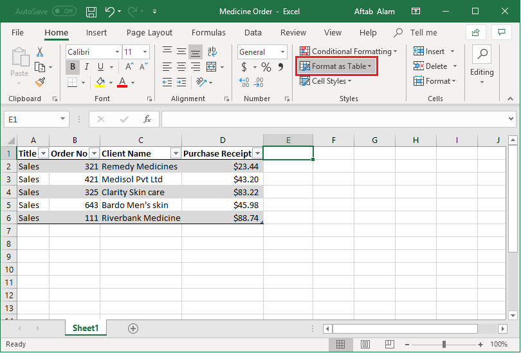521x353 pixels.
Task: Toggle Center alignment button
Action: pyautogui.click(x=181, y=67)
